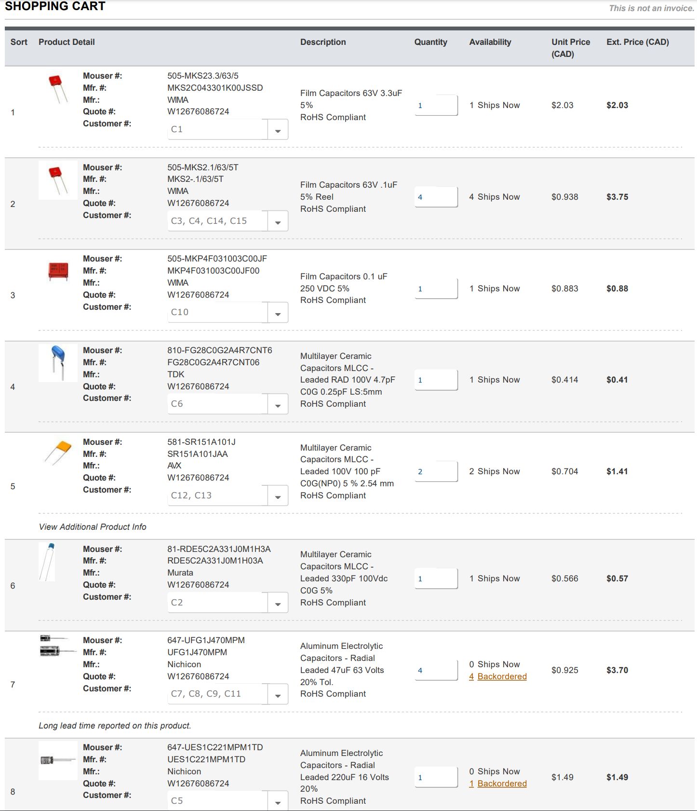Open the Murata RDE5C2A331 capacitor thumbnail

click(x=47, y=562)
